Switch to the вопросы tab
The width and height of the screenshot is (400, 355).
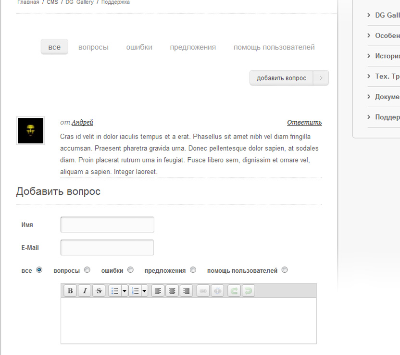point(93,47)
